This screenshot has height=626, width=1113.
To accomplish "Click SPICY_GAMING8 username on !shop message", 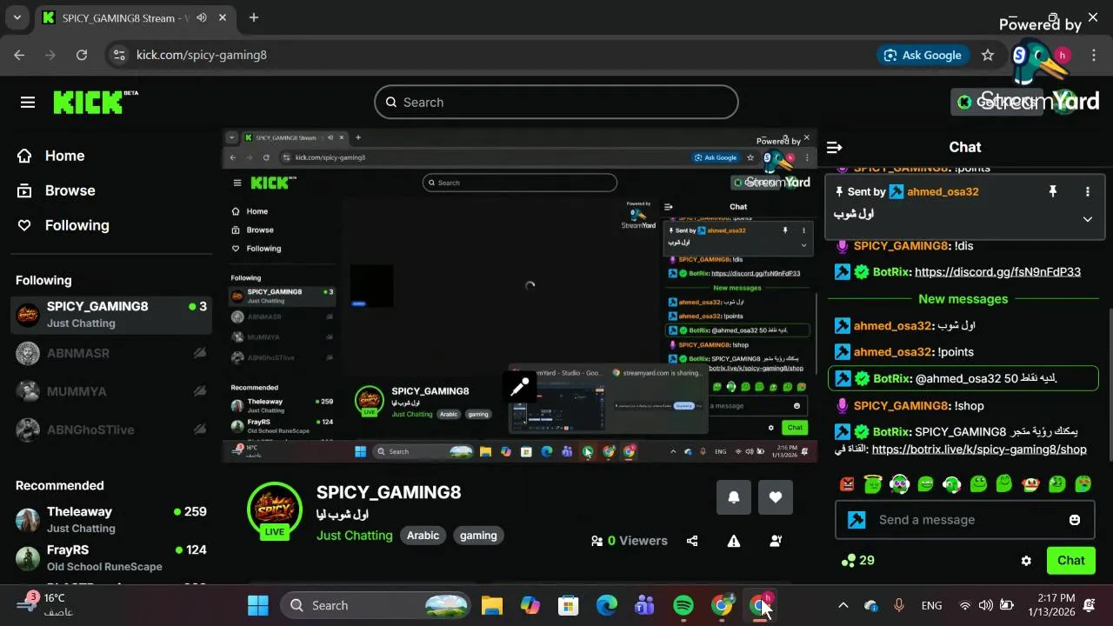I will [x=901, y=406].
